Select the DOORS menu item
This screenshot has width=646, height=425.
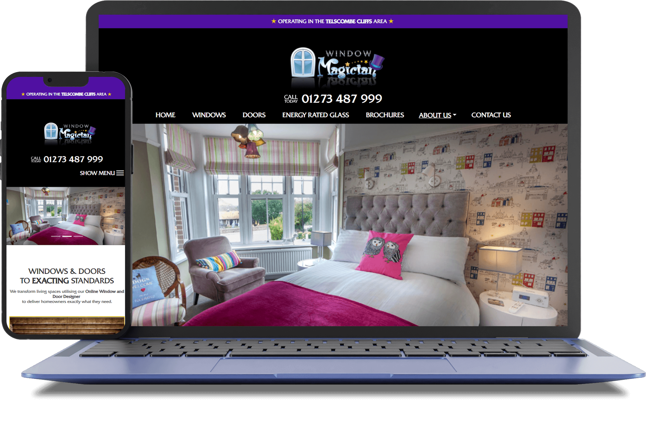coord(253,114)
